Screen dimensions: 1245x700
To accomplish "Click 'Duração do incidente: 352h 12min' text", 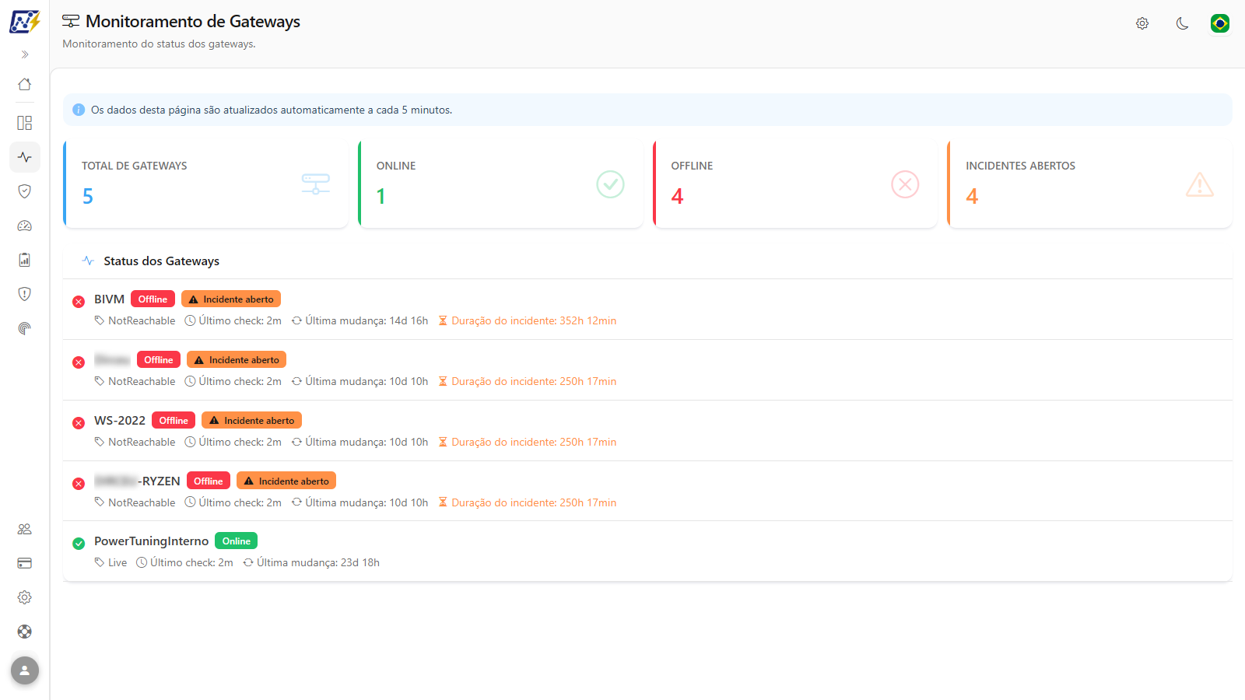I will coord(528,320).
